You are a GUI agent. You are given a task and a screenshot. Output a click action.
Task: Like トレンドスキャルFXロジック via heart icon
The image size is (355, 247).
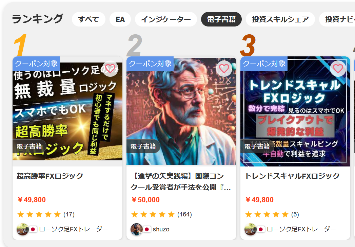tap(338, 69)
